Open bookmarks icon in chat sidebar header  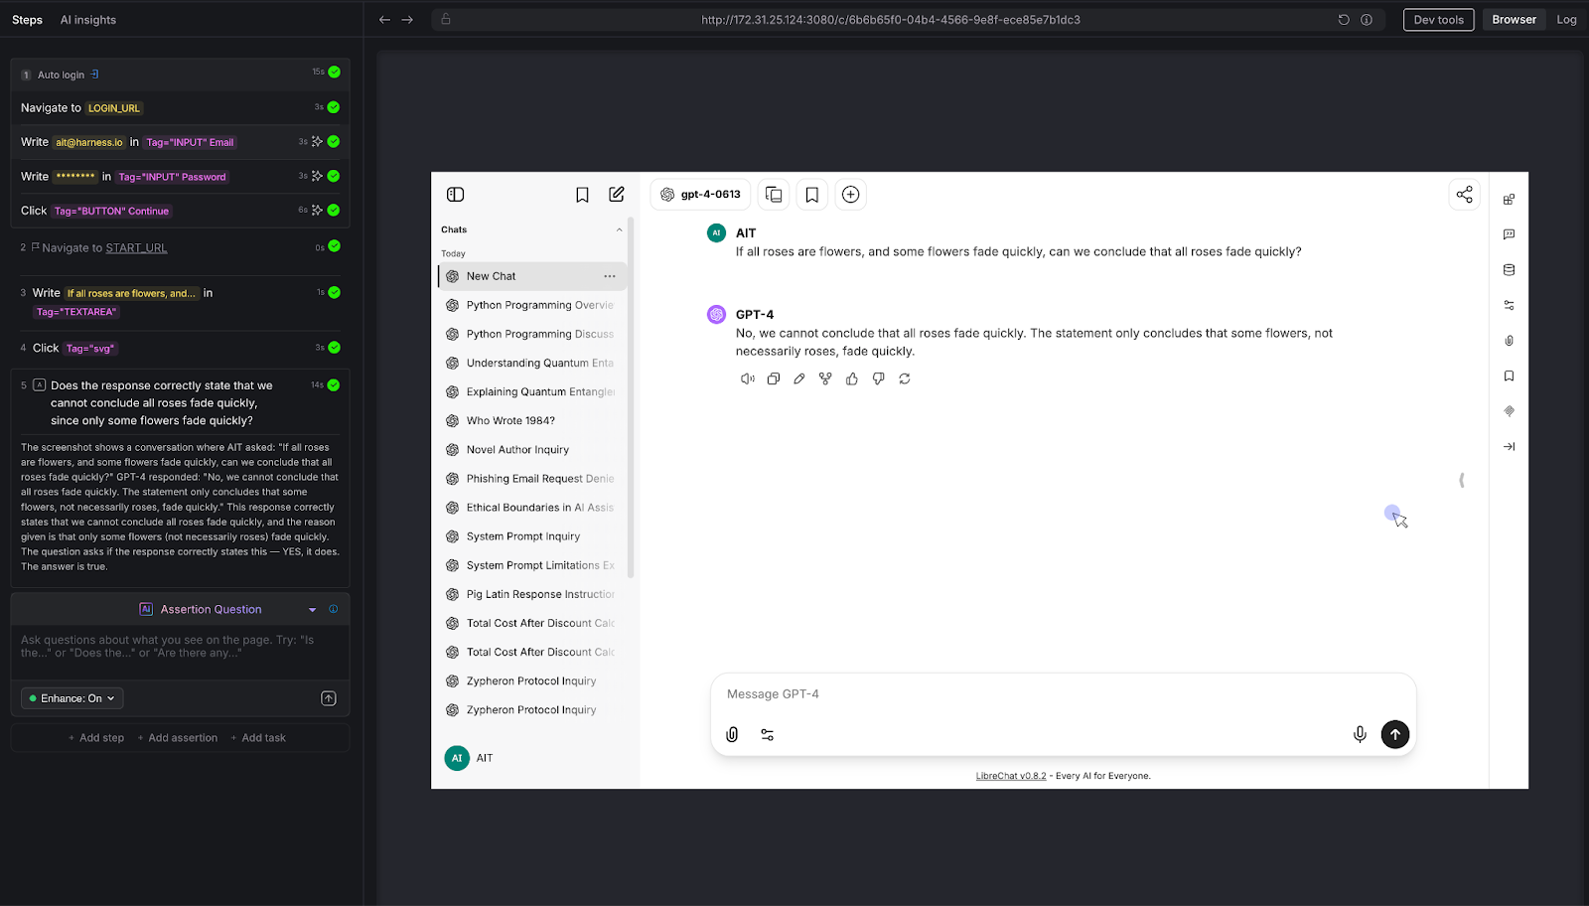click(x=583, y=195)
